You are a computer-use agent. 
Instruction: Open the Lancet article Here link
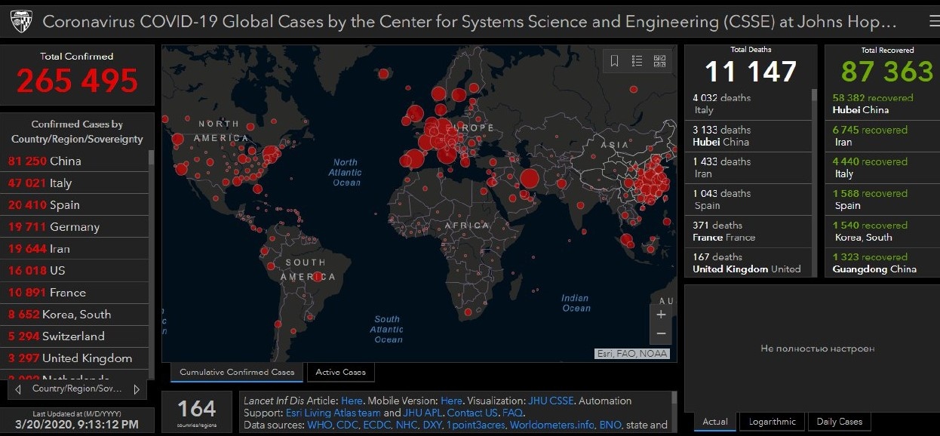352,401
